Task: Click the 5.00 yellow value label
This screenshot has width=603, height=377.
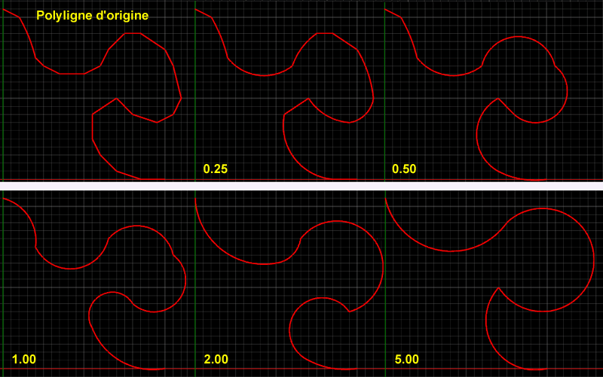Action: pyautogui.click(x=407, y=360)
